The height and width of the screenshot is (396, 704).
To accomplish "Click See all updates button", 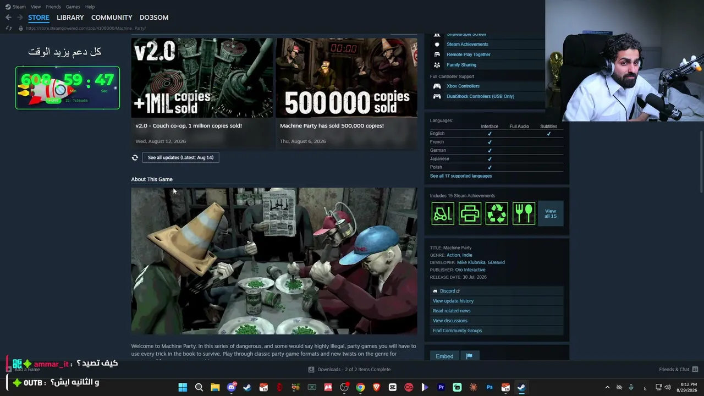I will tap(180, 158).
